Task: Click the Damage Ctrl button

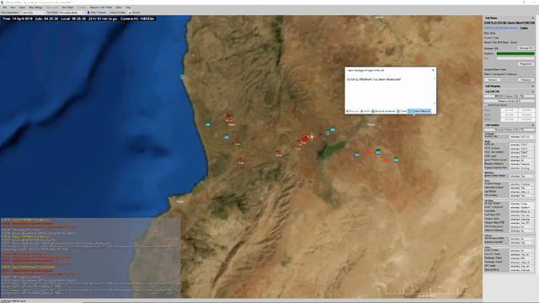Action: click(526, 49)
